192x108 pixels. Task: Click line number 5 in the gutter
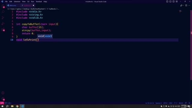click(x=13, y=24)
